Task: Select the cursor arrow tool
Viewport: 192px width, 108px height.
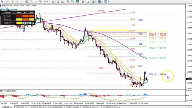Action: (2, 1)
